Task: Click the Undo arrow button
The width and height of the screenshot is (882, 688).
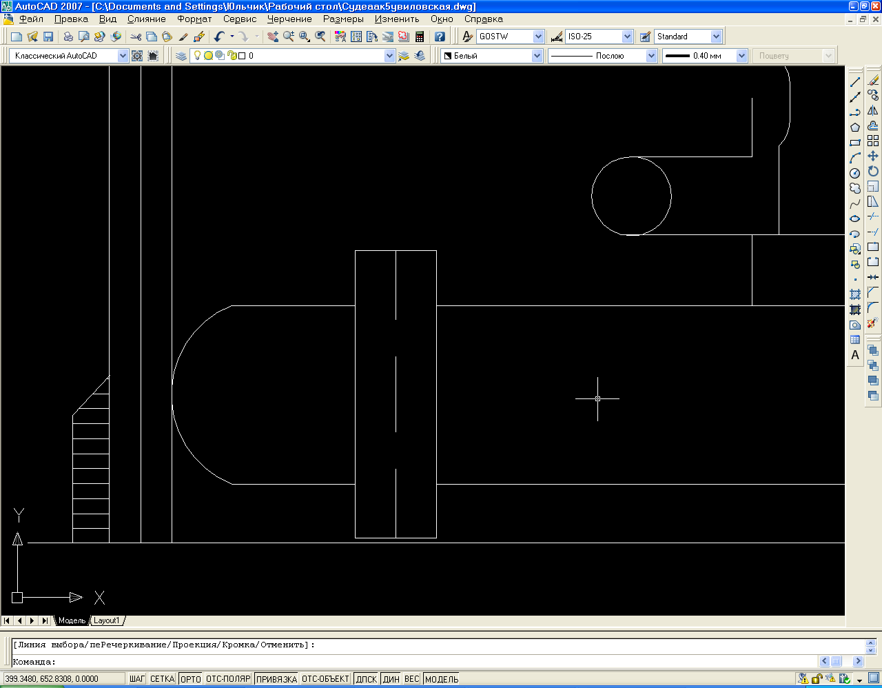Action: 219,37
